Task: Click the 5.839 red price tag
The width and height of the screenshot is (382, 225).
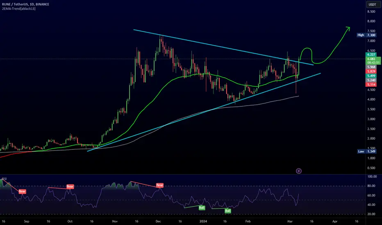Action: point(371,71)
